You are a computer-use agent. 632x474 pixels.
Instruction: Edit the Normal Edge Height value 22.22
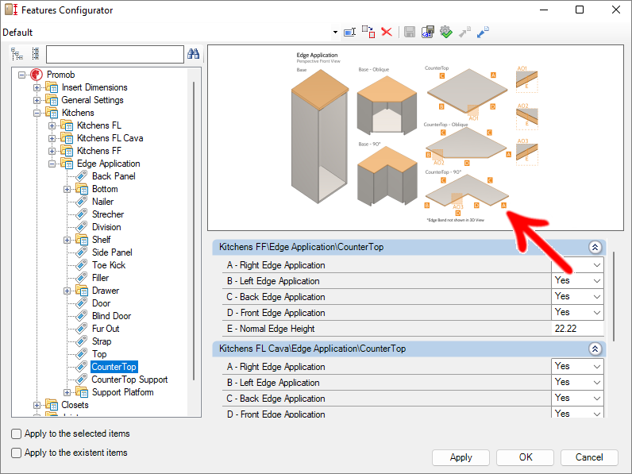[x=577, y=329]
